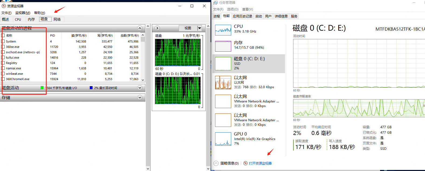Open the 选项(O) menu in Task Manager
This screenshot has width=425, height=171.
233,9
